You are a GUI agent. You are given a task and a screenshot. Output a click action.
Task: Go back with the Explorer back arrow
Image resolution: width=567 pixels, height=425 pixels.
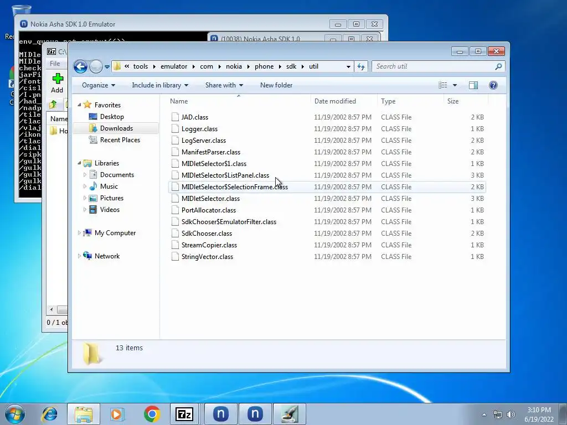[80, 66]
